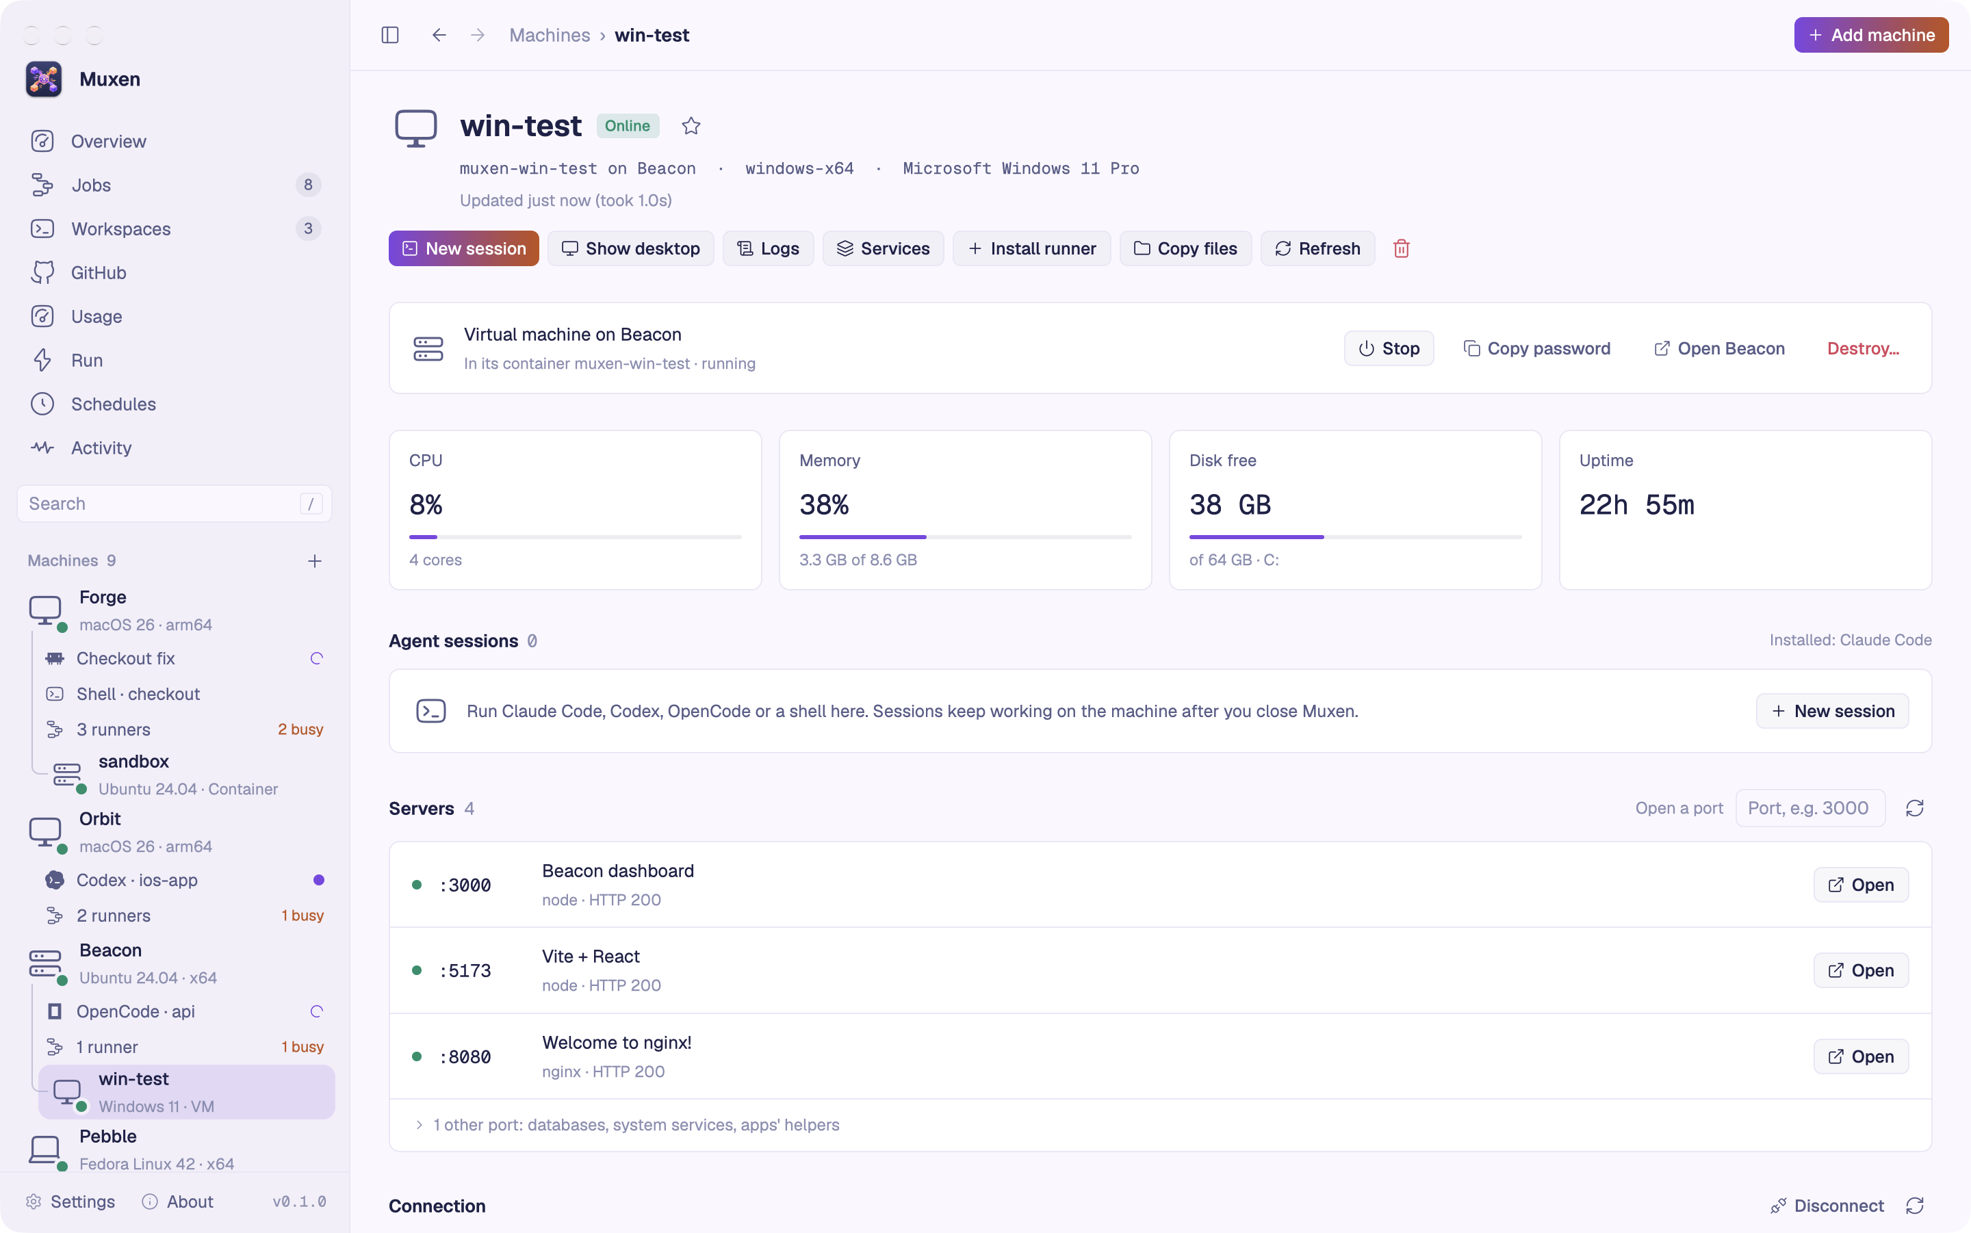Open the Run page
Screen dimensions: 1971x1233
click(x=175, y=360)
